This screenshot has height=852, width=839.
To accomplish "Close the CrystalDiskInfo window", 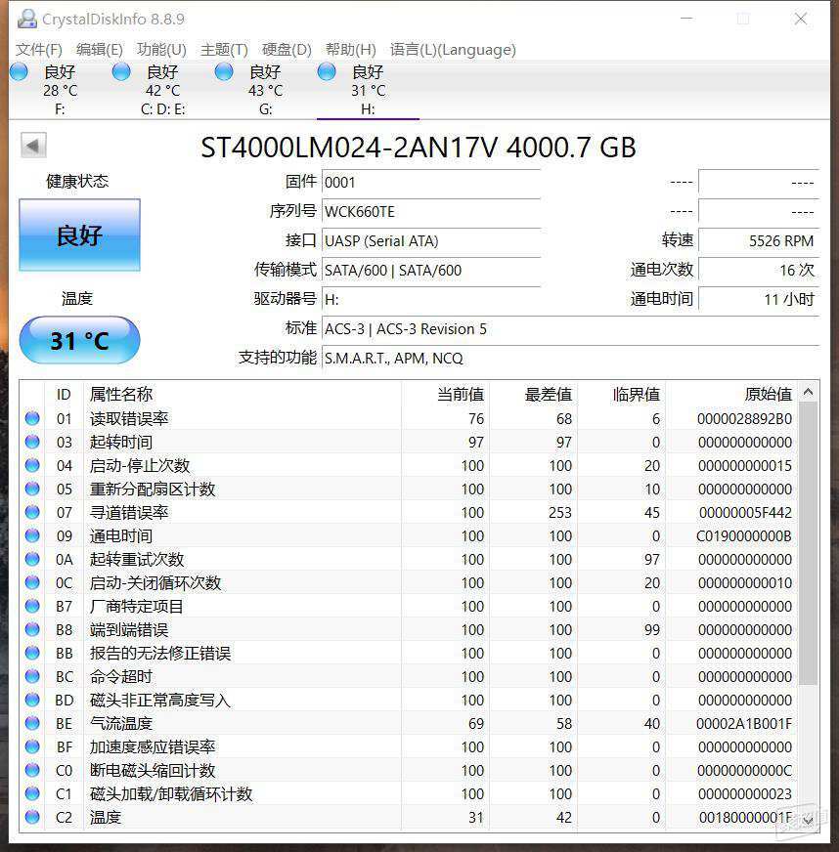I will [x=801, y=19].
